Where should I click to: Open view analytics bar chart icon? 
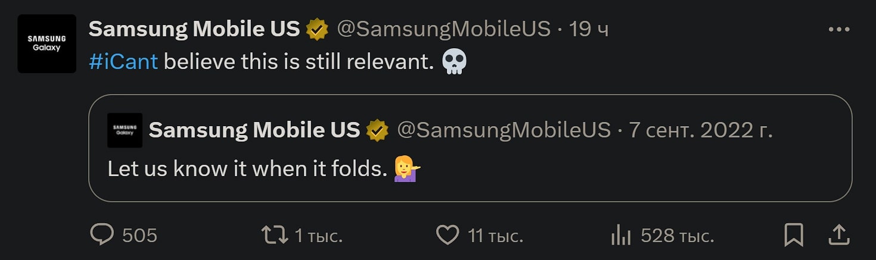[x=620, y=236]
